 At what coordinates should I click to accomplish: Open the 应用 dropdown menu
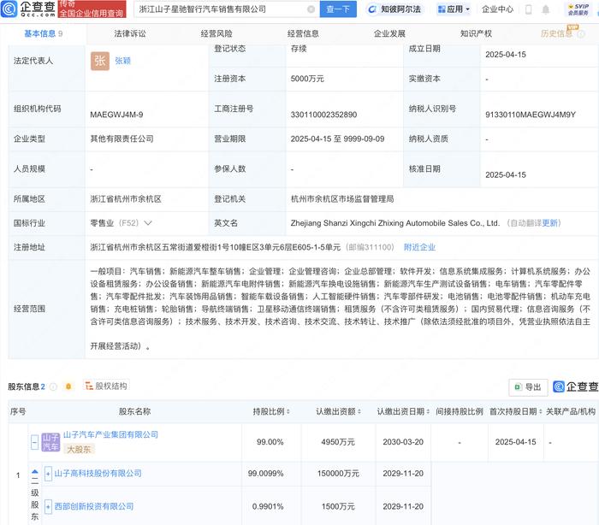454,9
